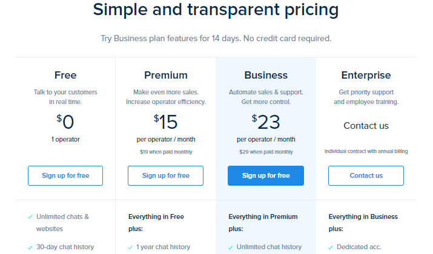
Task: Click Premium plan Sign up for free
Action: (x=165, y=175)
